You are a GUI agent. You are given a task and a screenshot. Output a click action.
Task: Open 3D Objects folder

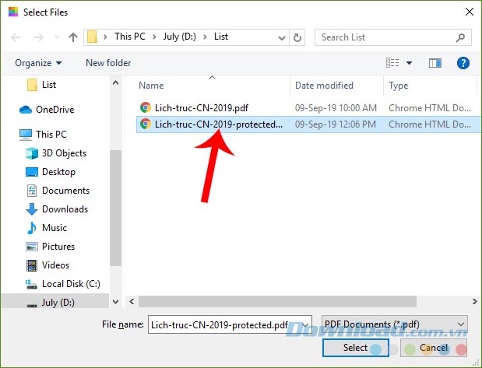point(64,153)
